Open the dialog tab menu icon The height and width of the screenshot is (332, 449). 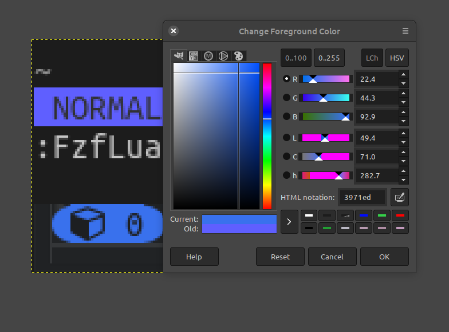tap(405, 31)
